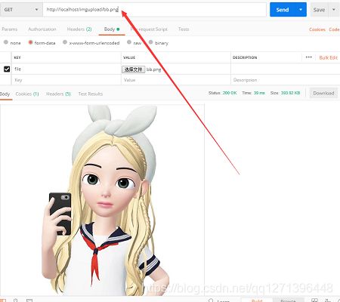The height and width of the screenshot is (302, 340).
Task: Open the Send button dropdown arrow
Action: tap(301, 10)
